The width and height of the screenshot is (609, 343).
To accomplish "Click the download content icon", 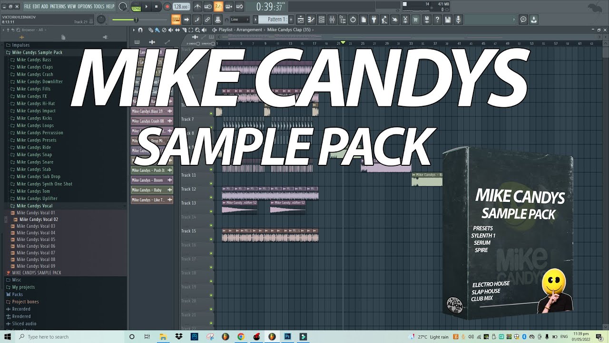I will (x=534, y=20).
